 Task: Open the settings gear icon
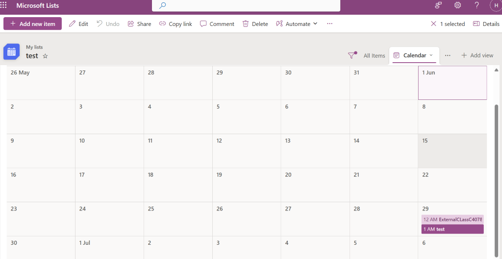[457, 5]
